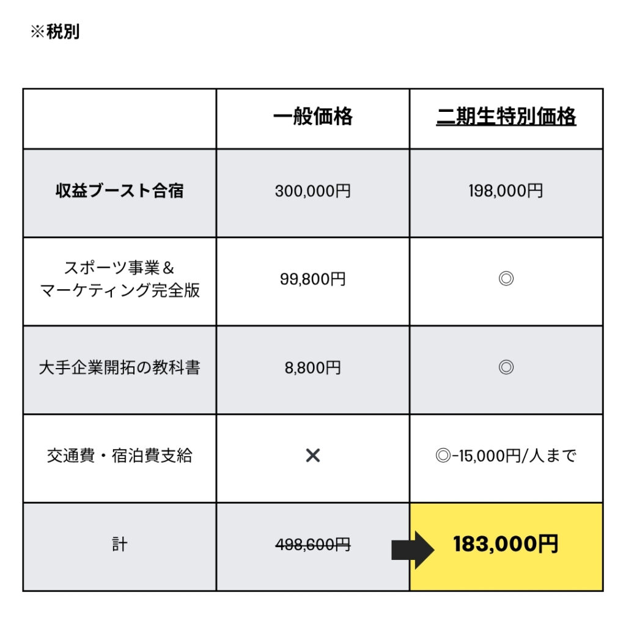This screenshot has width=626, height=626.
Task: Click the × mark in 交通費・宿泊費支給 row
Action: (312, 455)
